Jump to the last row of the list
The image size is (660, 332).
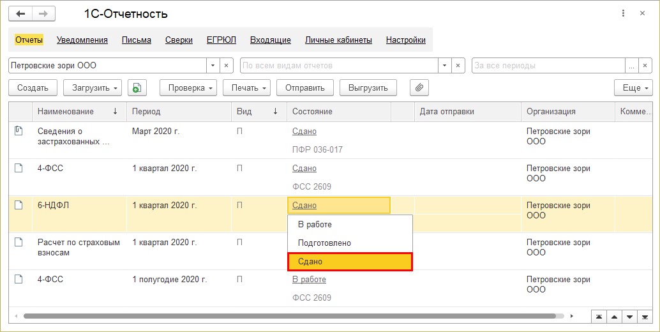click(645, 317)
